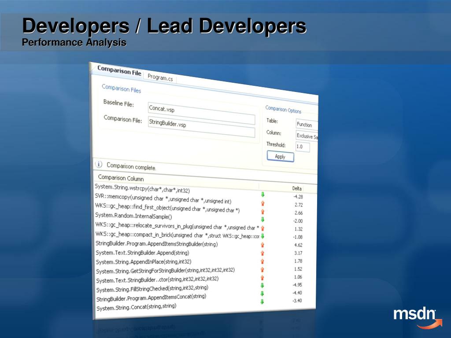Screen dimensions: 451x338
Task: Click the green down arrow beside System.String.Concat
Action: pos(262,301)
